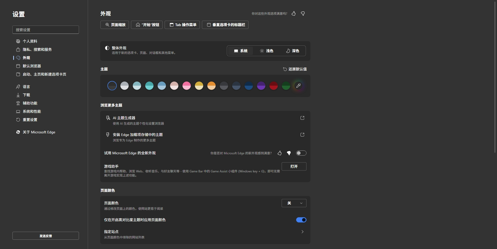This screenshot has height=249, width=497.
Task: Select 深色 overall appearance option
Action: coord(292,51)
